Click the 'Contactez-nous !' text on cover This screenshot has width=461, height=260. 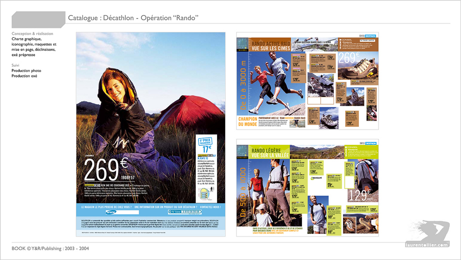pyautogui.click(x=210, y=207)
